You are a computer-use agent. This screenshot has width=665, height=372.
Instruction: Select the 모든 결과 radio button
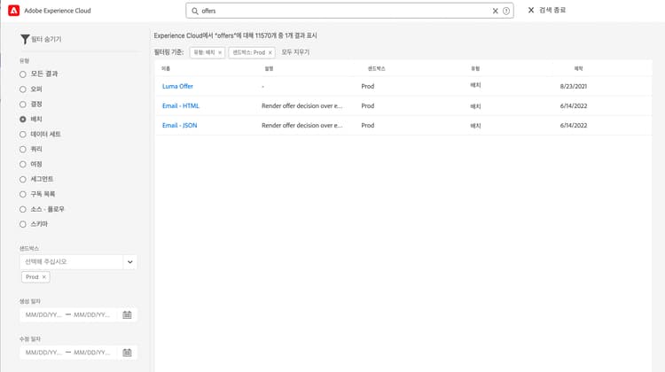click(x=23, y=74)
